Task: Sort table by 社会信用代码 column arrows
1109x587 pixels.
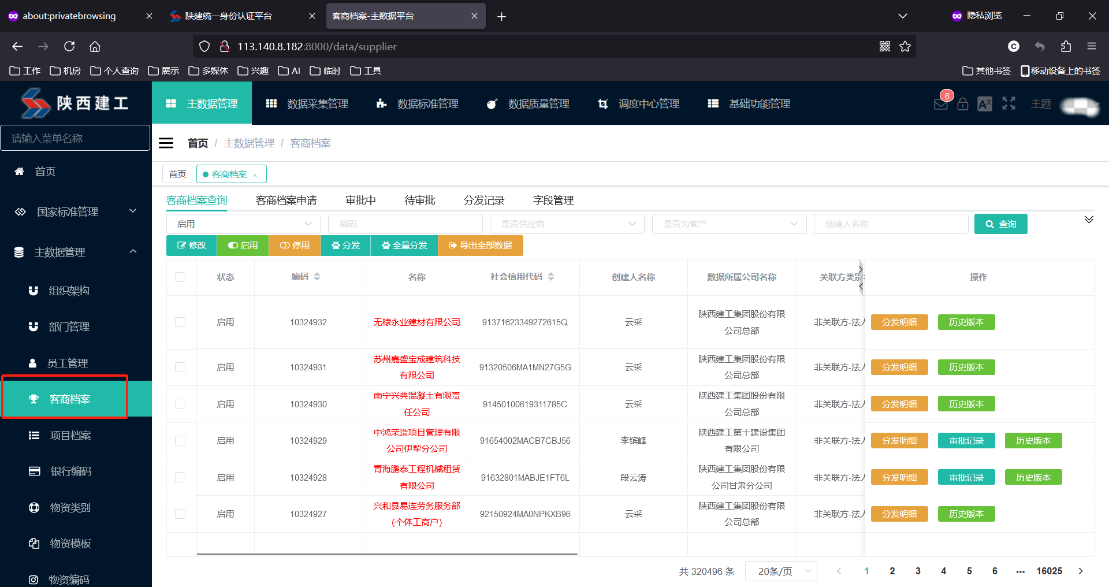Action: coord(551,277)
